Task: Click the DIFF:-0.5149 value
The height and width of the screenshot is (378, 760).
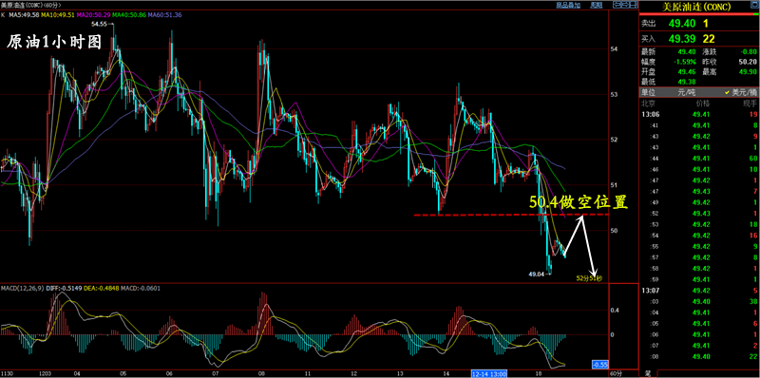Action: (x=65, y=288)
